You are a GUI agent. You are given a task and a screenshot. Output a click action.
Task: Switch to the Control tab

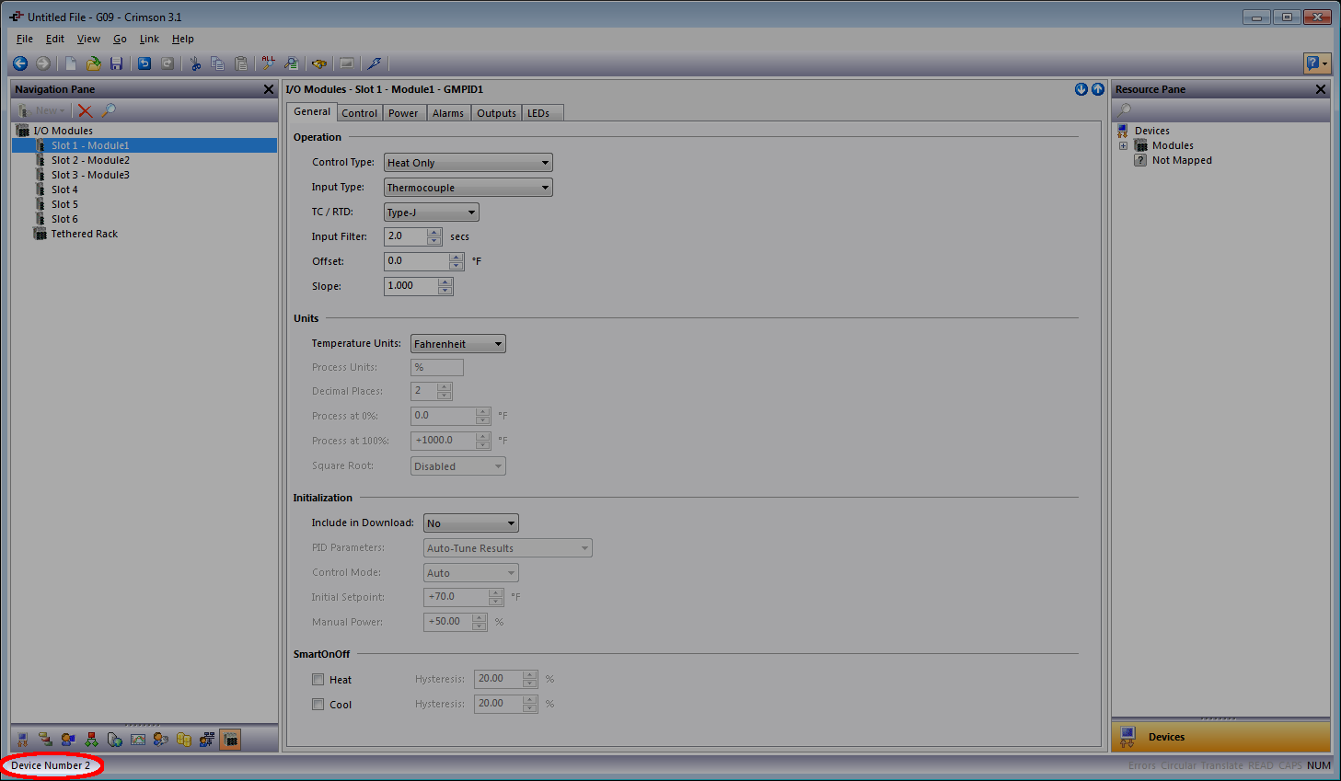tap(360, 113)
